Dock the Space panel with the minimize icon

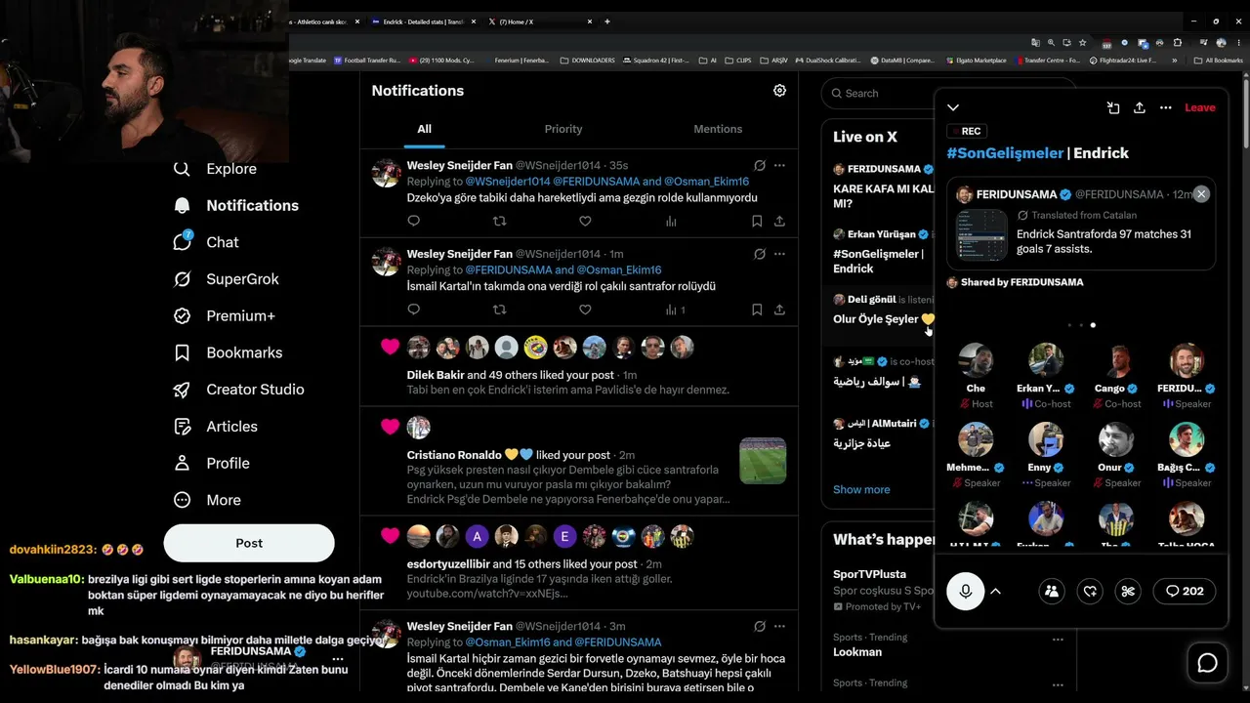[x=1113, y=107]
